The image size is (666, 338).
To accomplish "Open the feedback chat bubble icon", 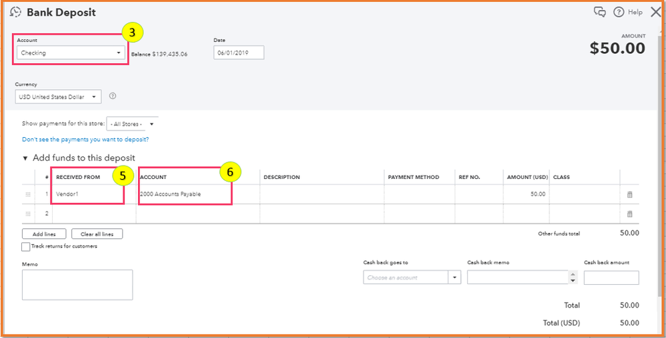I will point(599,12).
